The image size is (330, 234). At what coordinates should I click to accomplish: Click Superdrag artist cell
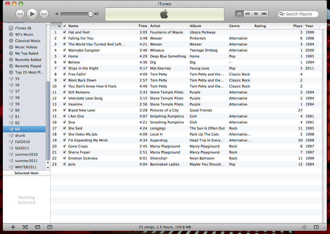(x=158, y=140)
